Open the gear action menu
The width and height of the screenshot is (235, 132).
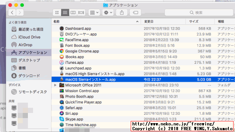[108, 12]
